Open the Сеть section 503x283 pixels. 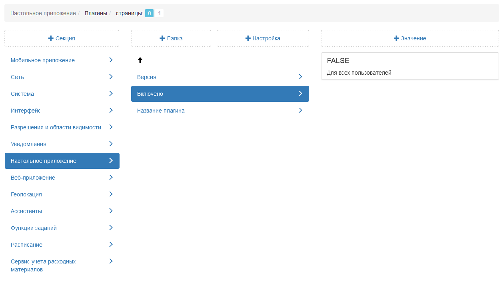pos(18,77)
